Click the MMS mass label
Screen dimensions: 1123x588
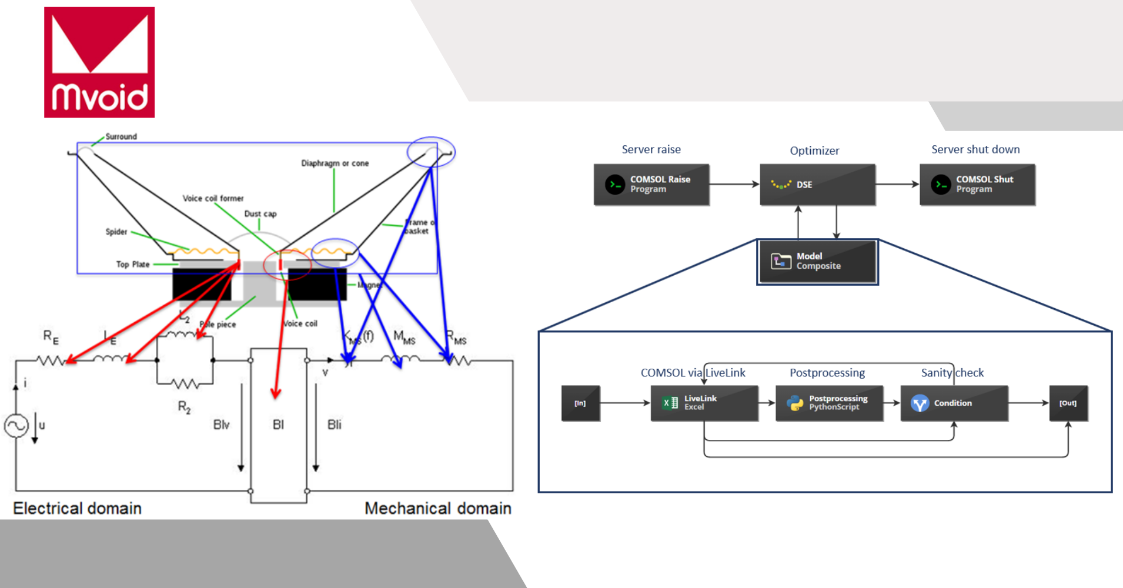405,337
